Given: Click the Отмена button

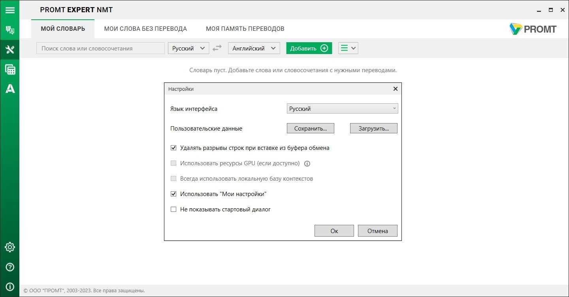Looking at the screenshot, I should 378,231.
